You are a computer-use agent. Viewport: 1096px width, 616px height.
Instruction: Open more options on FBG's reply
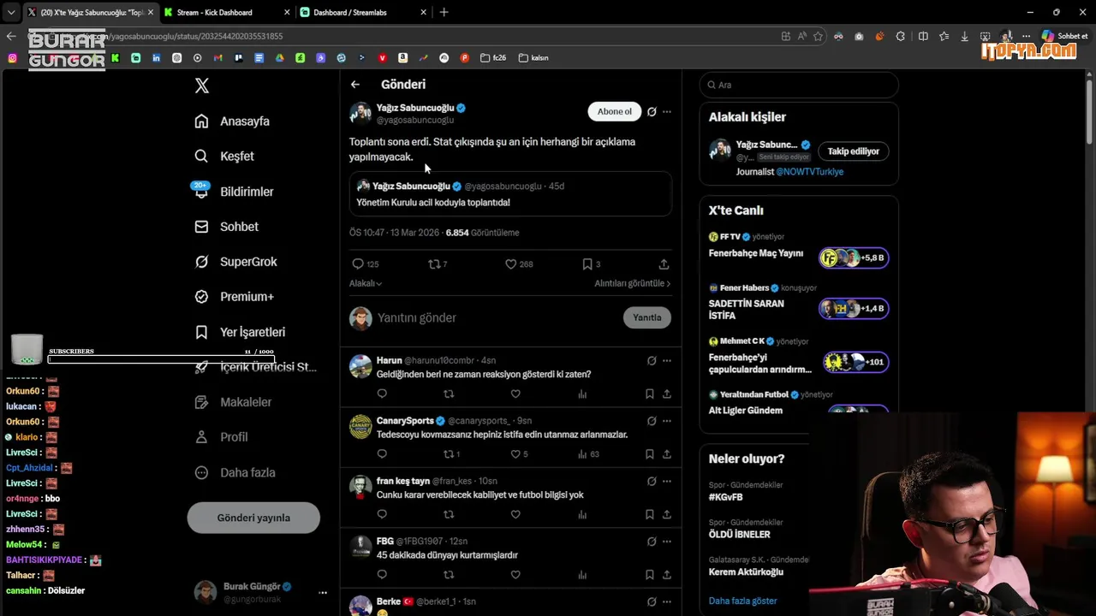(667, 542)
